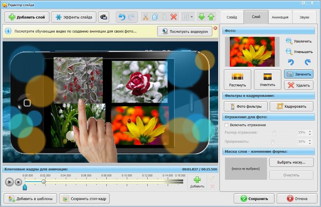Rotate the photo right with the blue arrow

307,62
